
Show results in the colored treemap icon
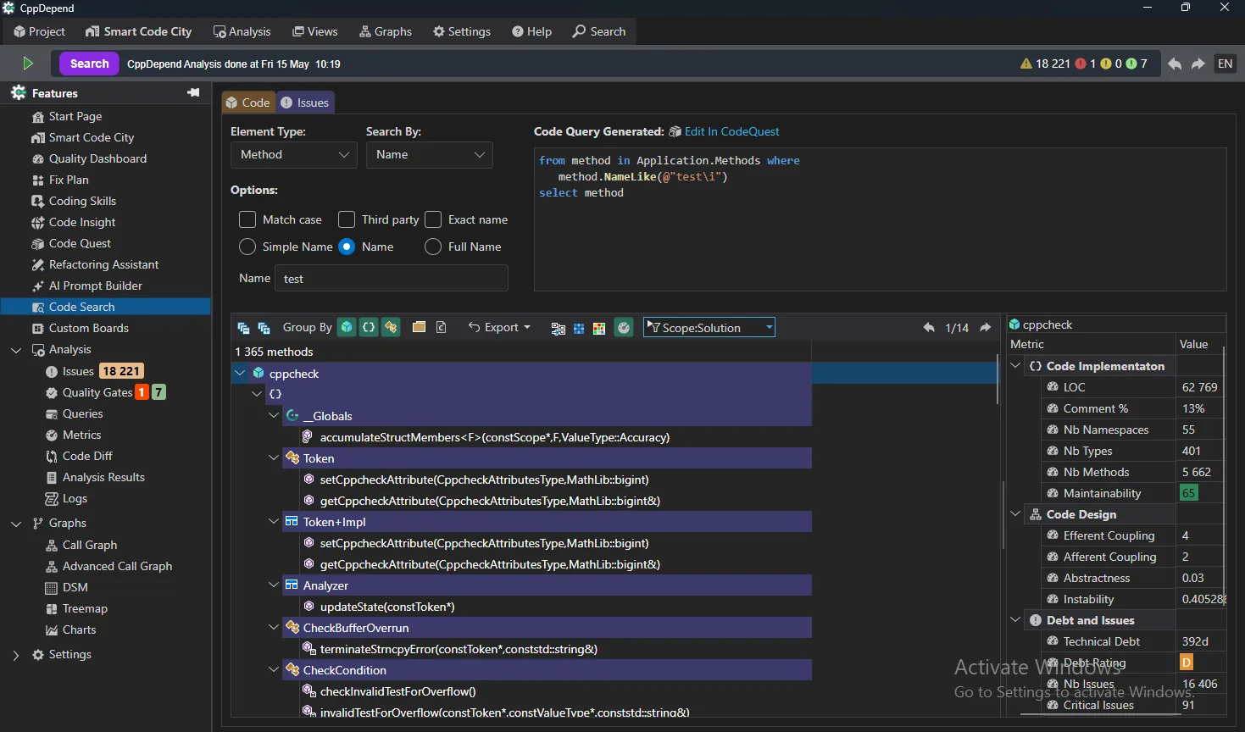pos(599,328)
